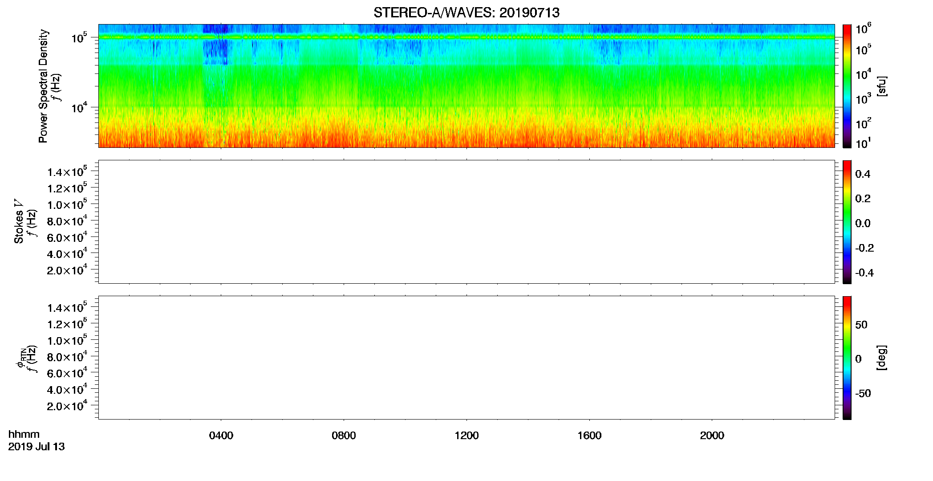
Task: Click the [deg] units label
Action: click(882, 358)
